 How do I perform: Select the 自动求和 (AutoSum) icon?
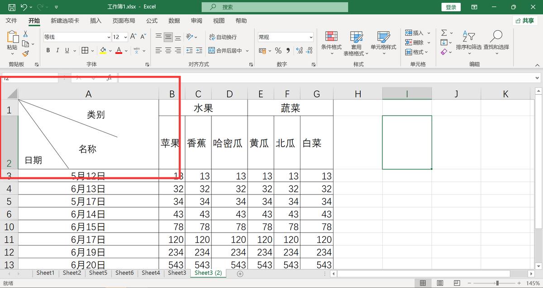pyautogui.click(x=444, y=33)
